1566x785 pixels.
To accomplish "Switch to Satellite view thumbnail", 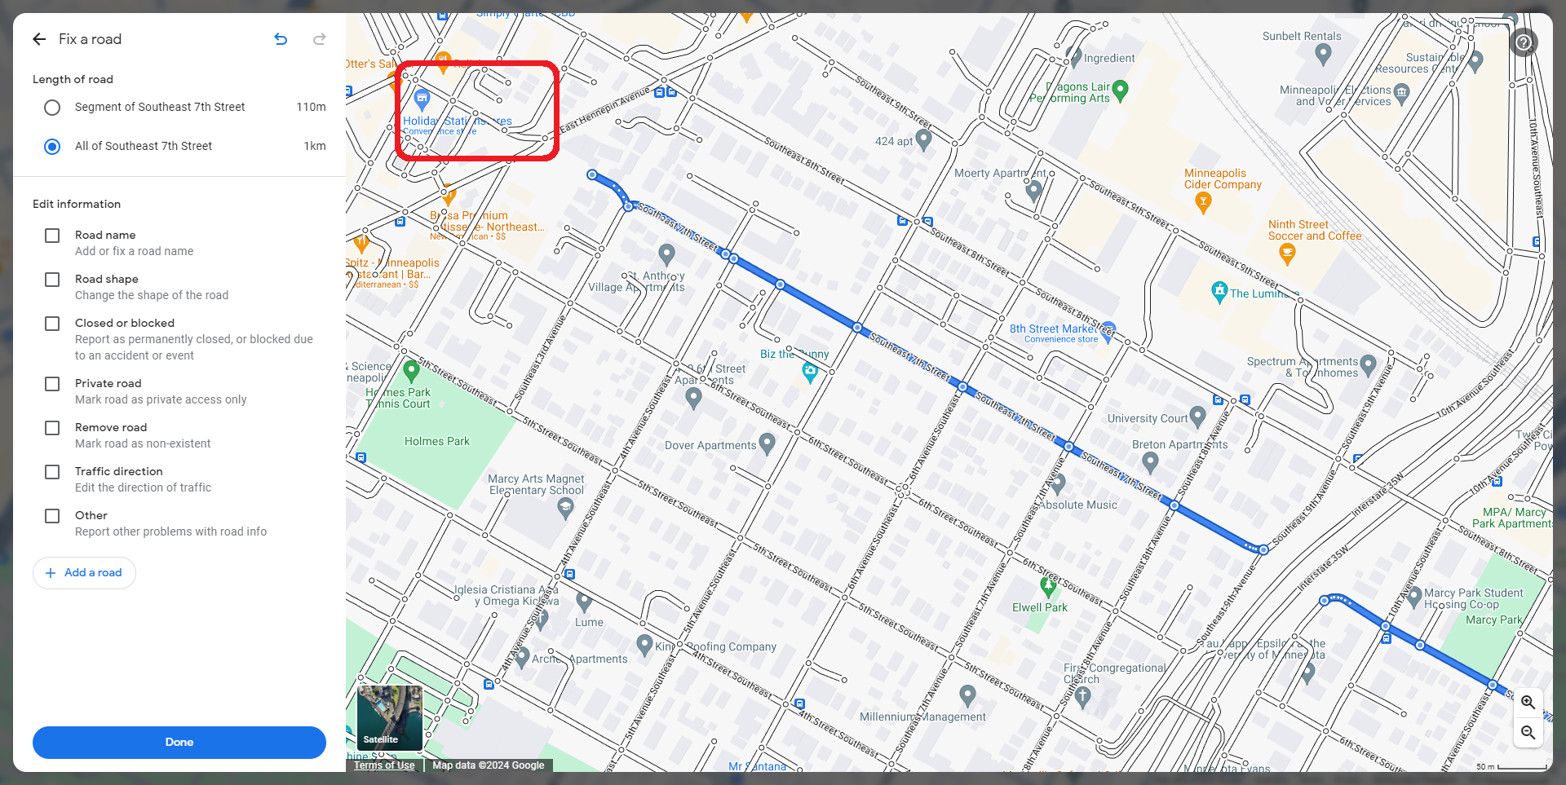I will (x=390, y=718).
